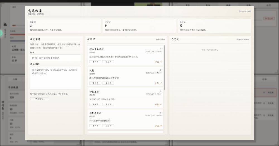The height and width of the screenshot is (146, 279).
Task: Click the 点击空白处关闭 close hint
Action: click(244, 11)
